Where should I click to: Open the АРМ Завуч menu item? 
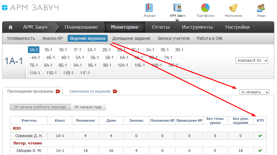point(35,27)
